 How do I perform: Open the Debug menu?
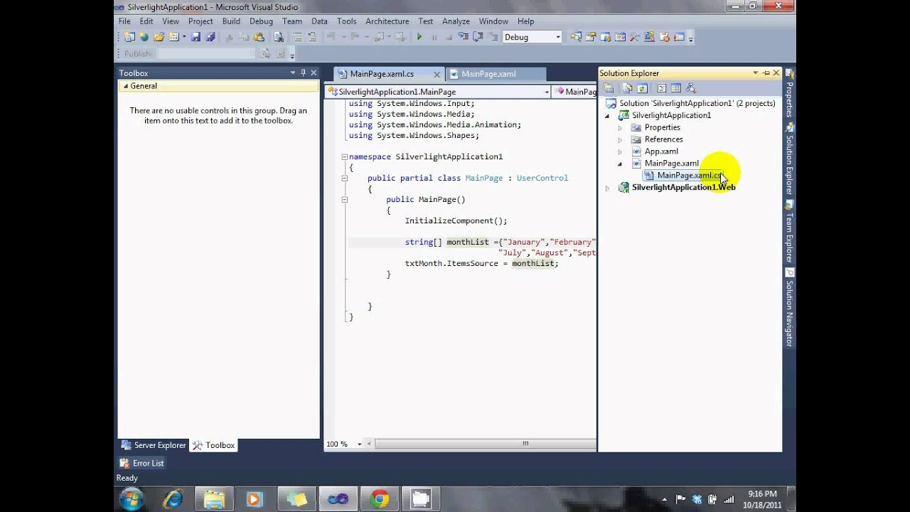tap(261, 21)
